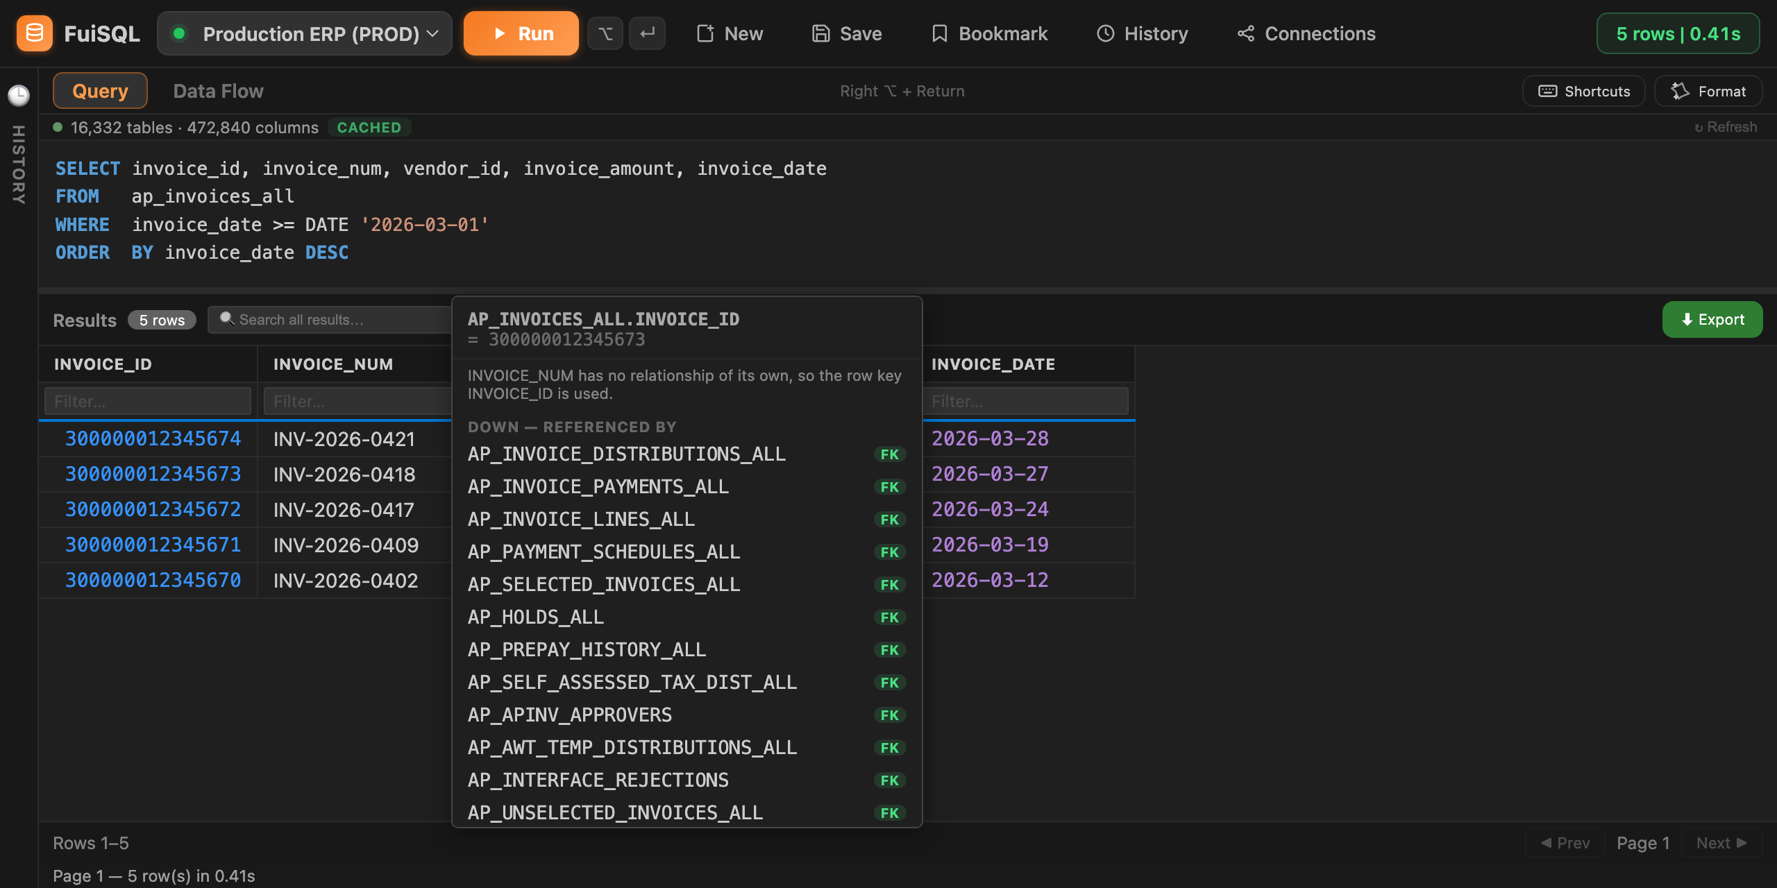The height and width of the screenshot is (888, 1777).
Task: Expand the Production ERP (PROD) connection dropdown
Action: click(x=305, y=33)
